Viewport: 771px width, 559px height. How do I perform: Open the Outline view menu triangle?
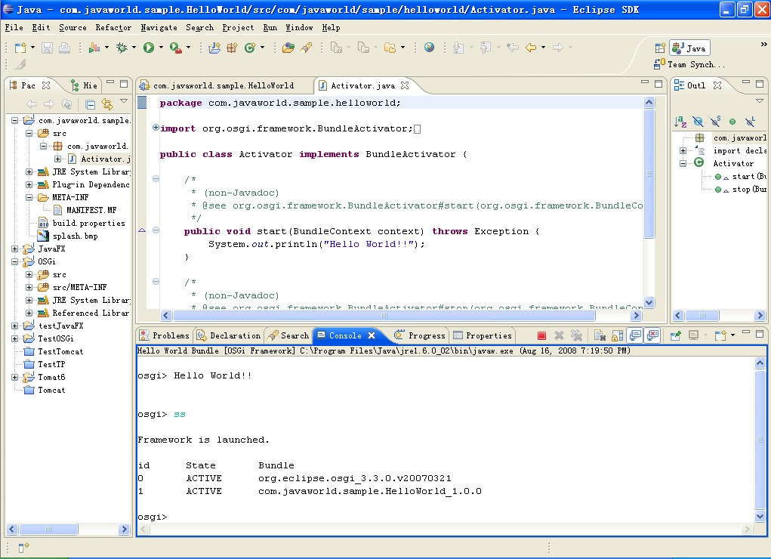tap(760, 101)
